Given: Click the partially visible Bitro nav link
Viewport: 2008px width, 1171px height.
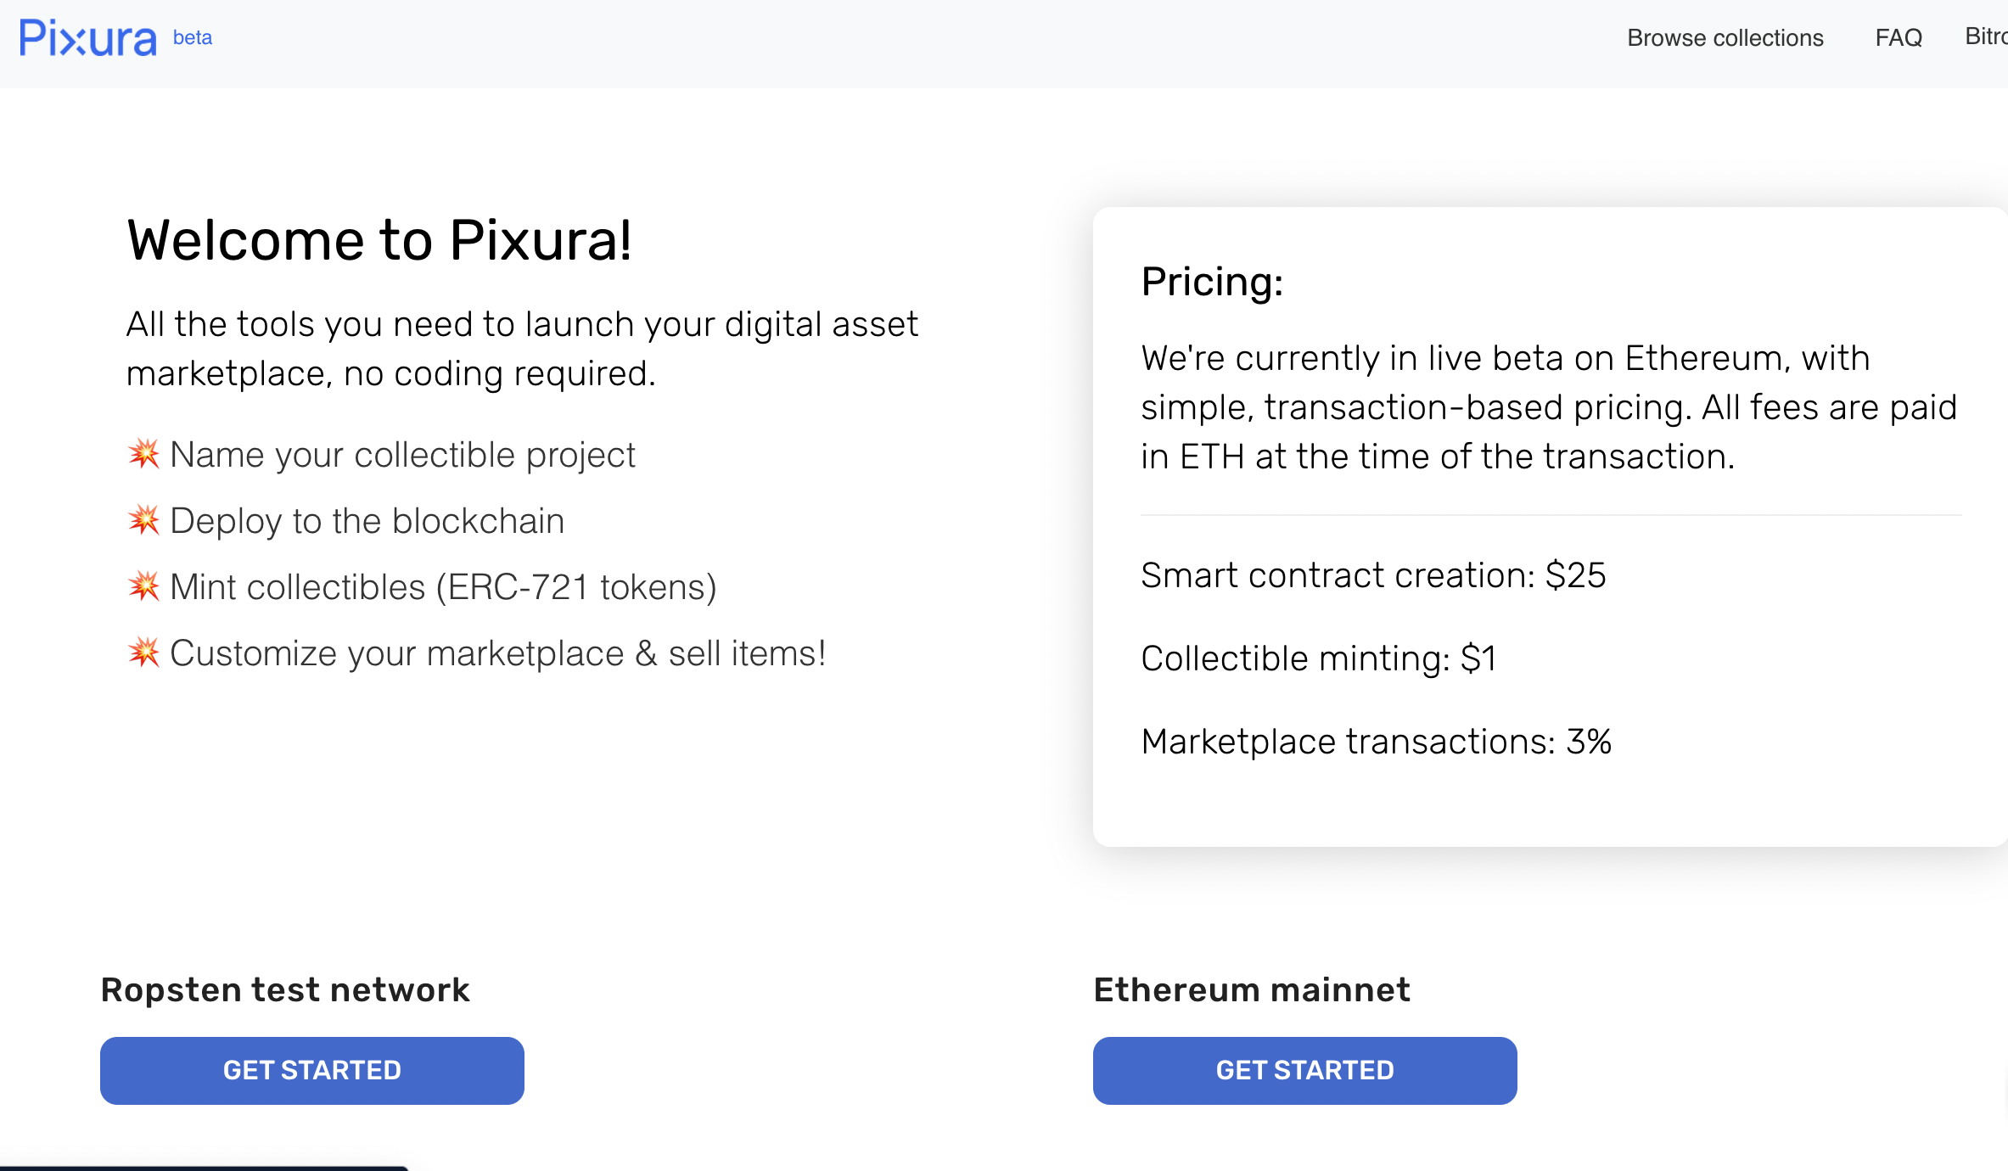Looking at the screenshot, I should (x=1986, y=36).
